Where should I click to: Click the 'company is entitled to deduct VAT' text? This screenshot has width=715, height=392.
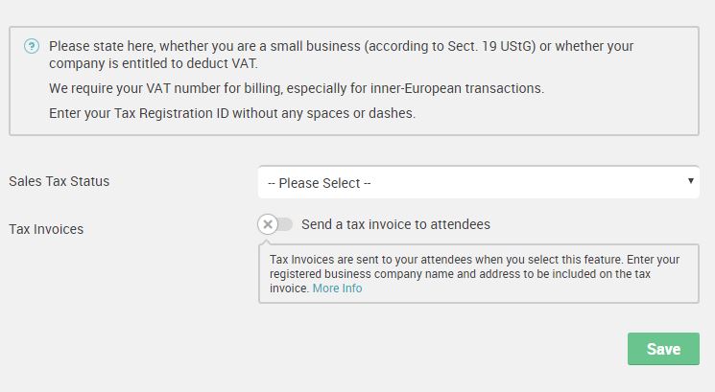[x=154, y=63]
